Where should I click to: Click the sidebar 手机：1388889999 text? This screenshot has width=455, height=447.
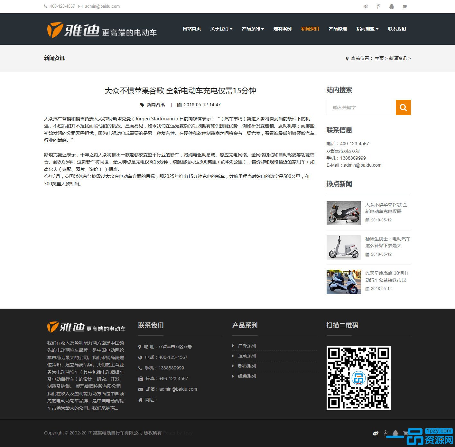click(346, 158)
